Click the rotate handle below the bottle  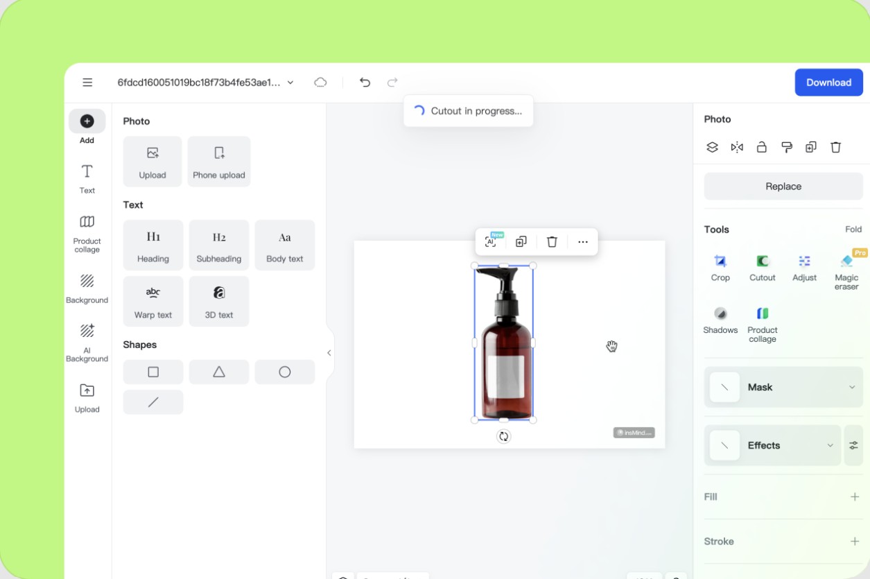pyautogui.click(x=504, y=436)
